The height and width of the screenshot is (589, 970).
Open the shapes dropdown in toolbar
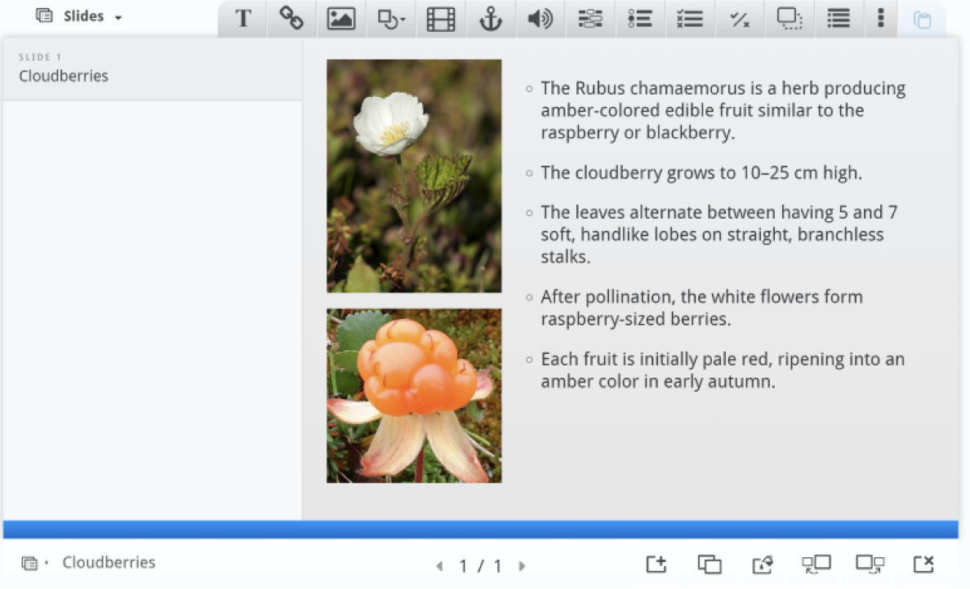coord(391,19)
